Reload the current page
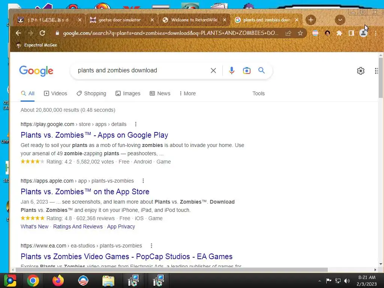Viewport: 384px width, 288px height. click(42, 33)
